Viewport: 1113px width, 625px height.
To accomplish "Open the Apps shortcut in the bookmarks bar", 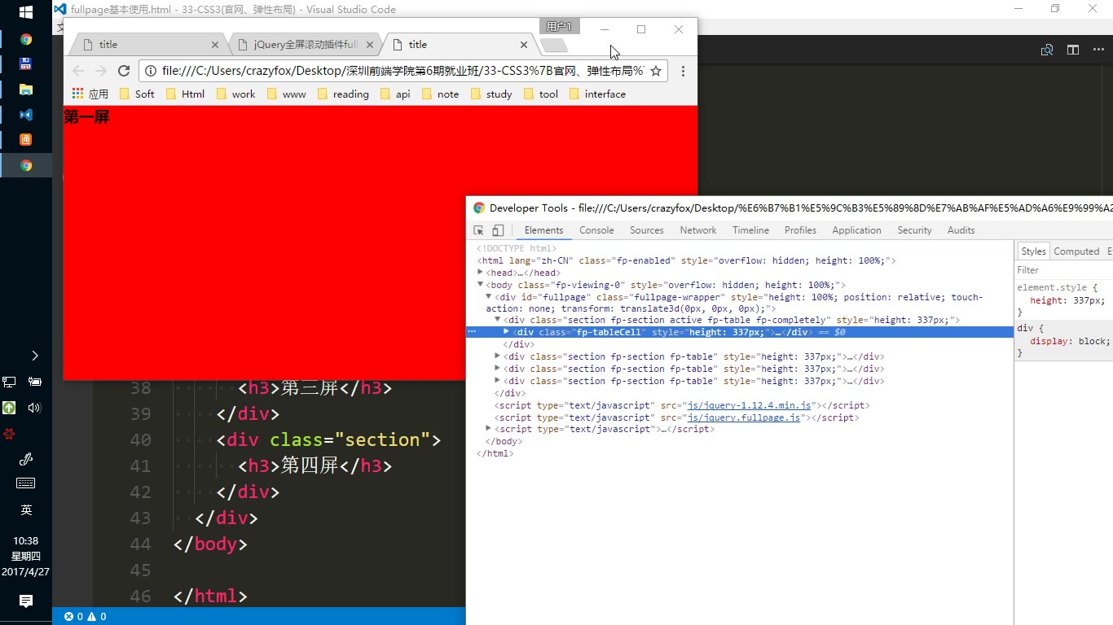I will pyautogui.click(x=90, y=94).
